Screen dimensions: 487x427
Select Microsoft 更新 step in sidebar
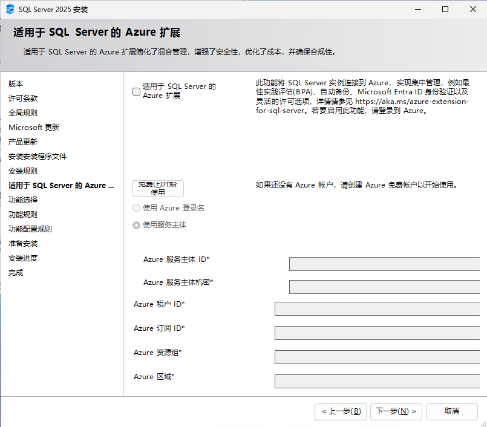click(34, 128)
